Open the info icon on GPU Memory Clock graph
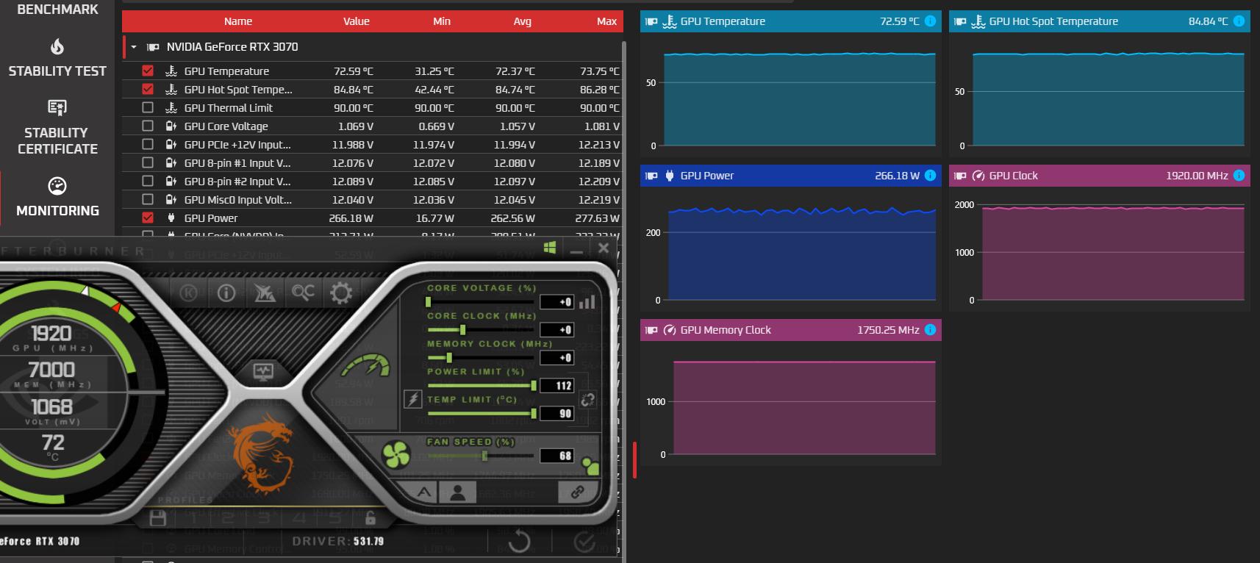This screenshot has width=1260, height=563. [930, 330]
